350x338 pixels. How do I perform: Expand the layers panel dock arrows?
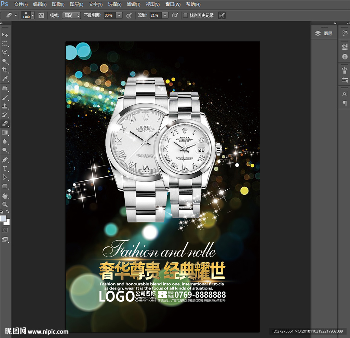(335, 23)
